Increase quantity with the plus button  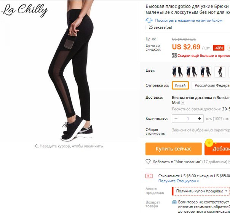[x=199, y=119]
